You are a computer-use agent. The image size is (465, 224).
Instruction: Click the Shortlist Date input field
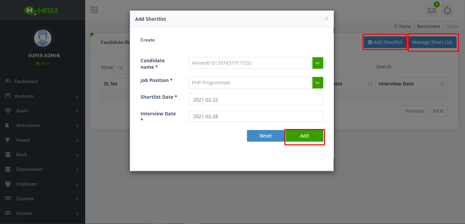pyautogui.click(x=255, y=99)
